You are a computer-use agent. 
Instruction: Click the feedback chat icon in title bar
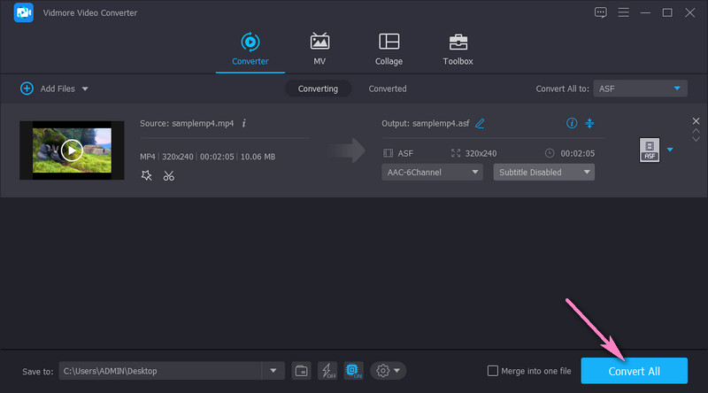click(601, 12)
